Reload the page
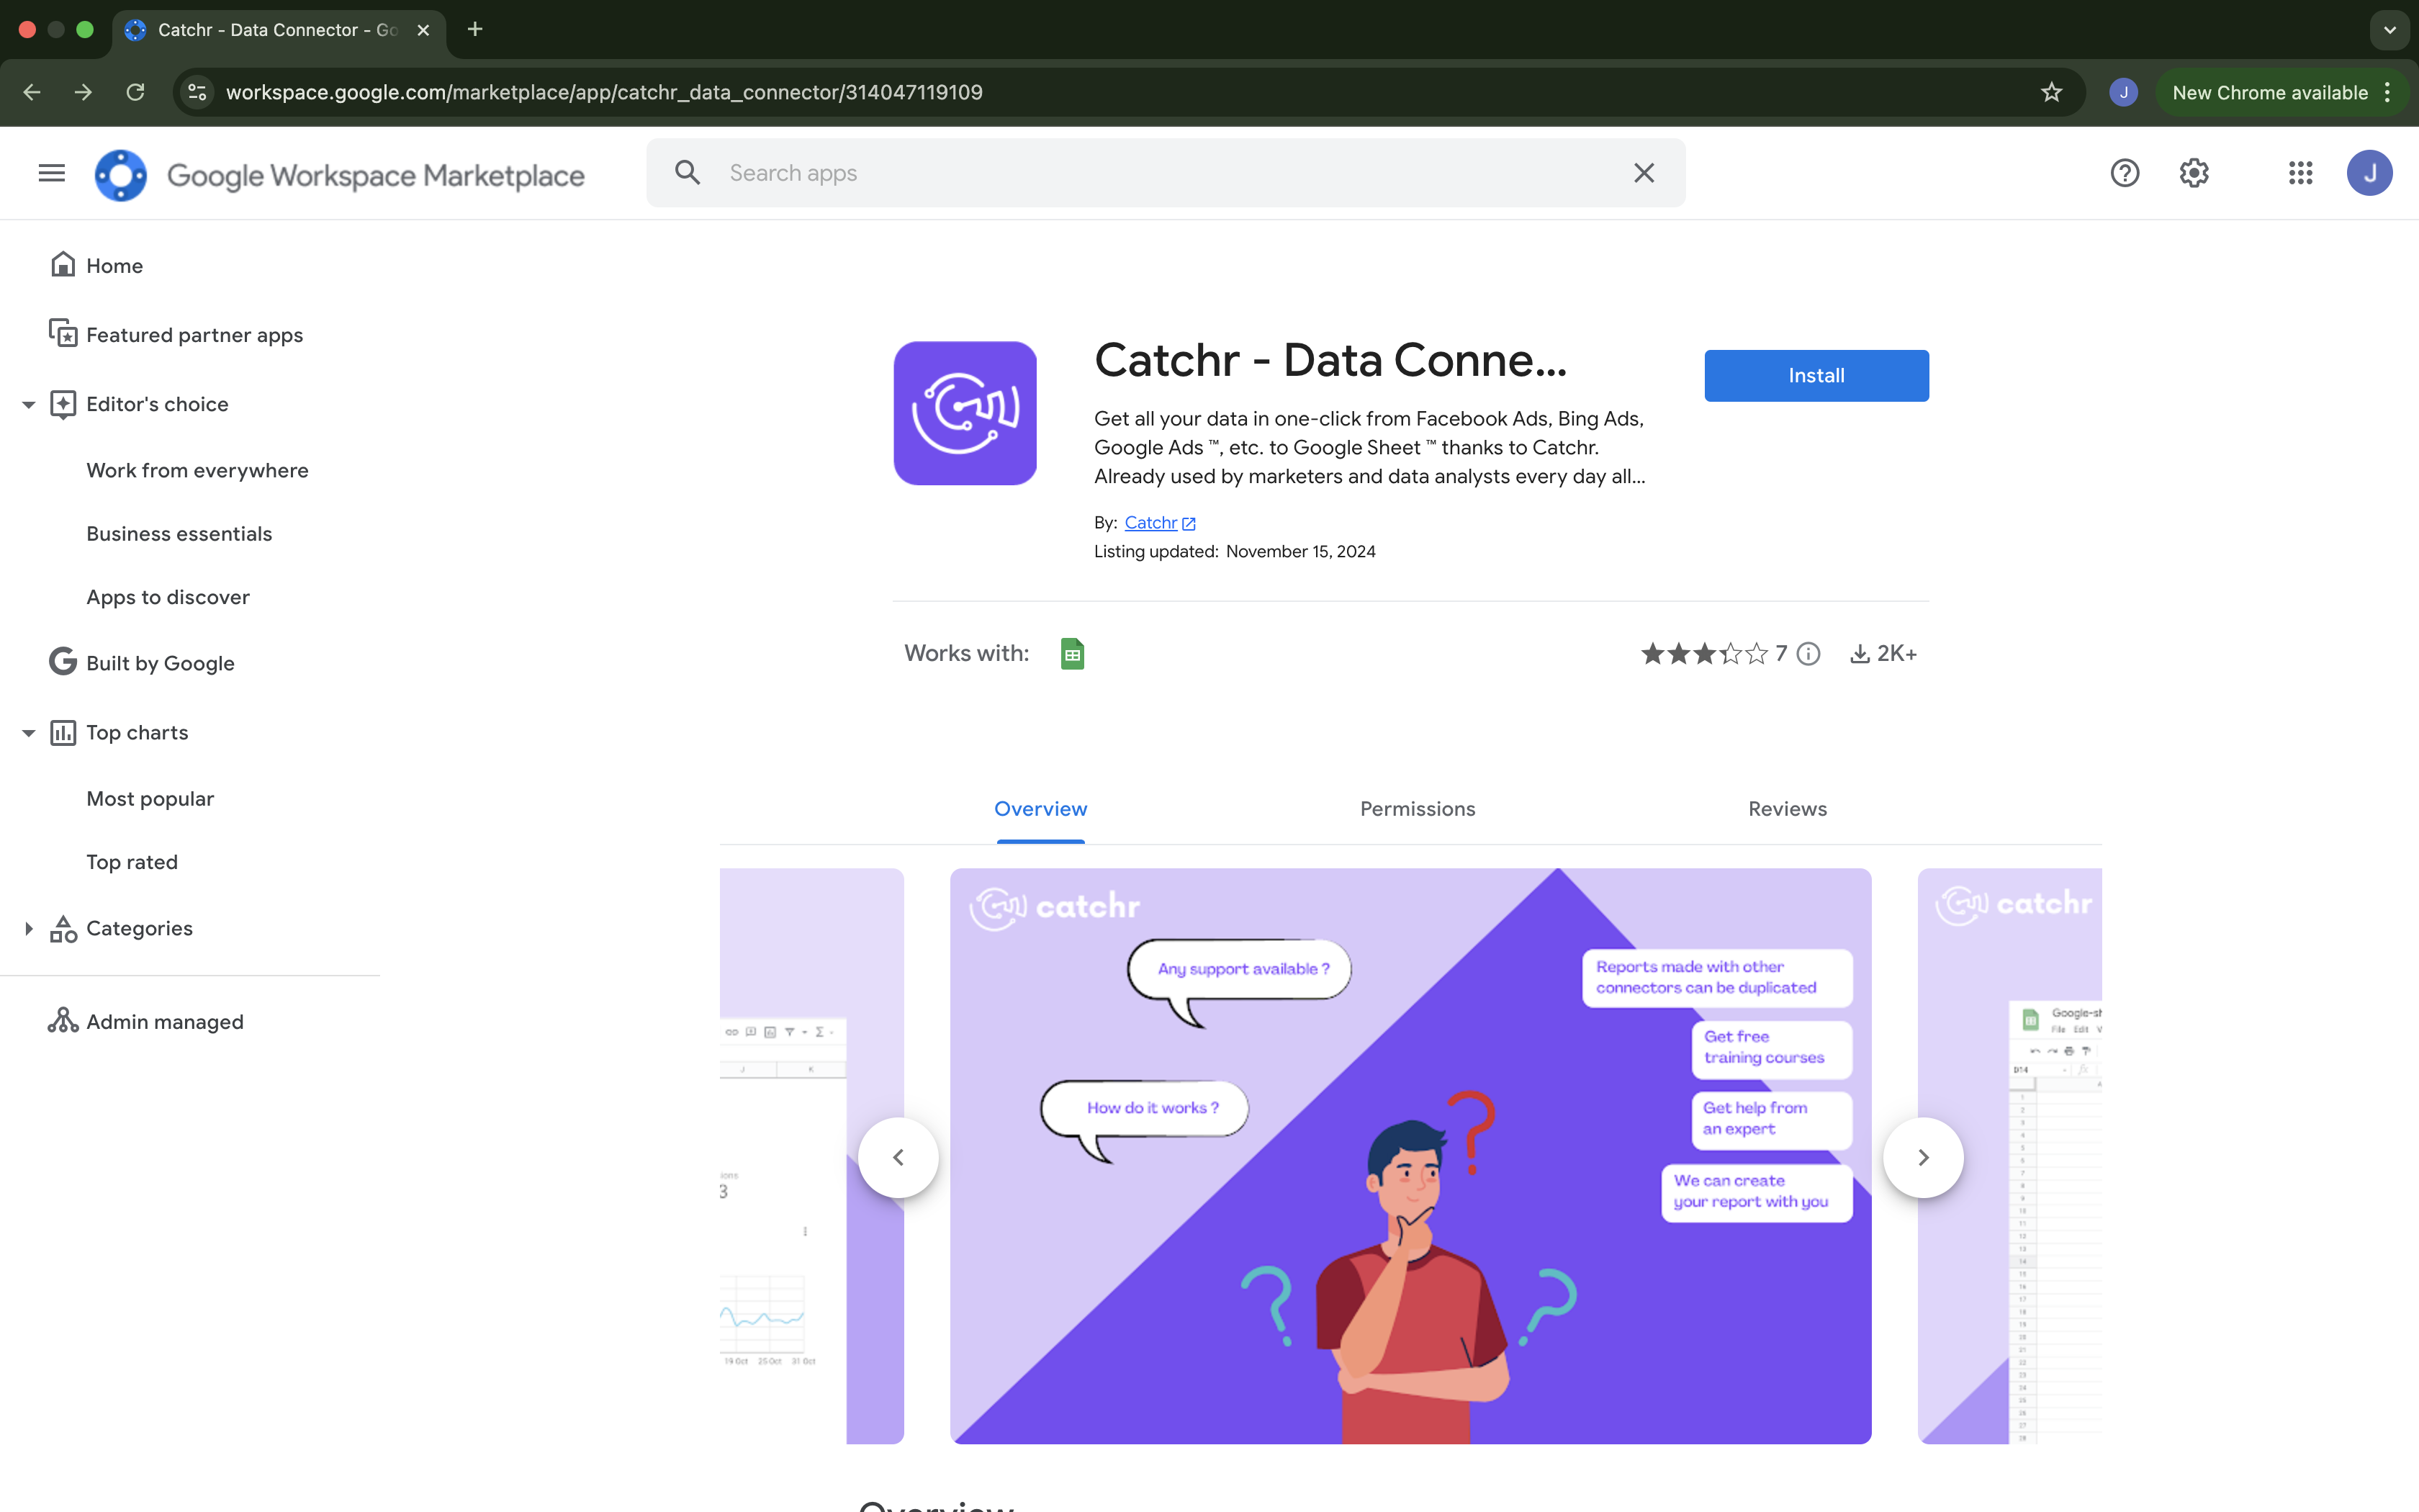This screenshot has height=1512, width=2419. (135, 92)
